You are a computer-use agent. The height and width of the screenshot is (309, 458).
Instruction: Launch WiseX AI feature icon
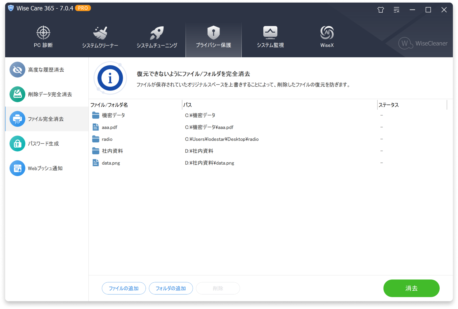click(326, 32)
